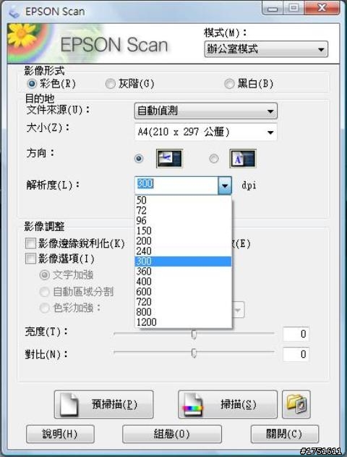Select the 文字加強 radio option
This screenshot has height=457, width=347.
pyautogui.click(x=44, y=274)
